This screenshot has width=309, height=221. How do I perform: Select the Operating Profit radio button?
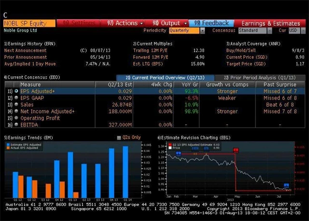[16, 118]
